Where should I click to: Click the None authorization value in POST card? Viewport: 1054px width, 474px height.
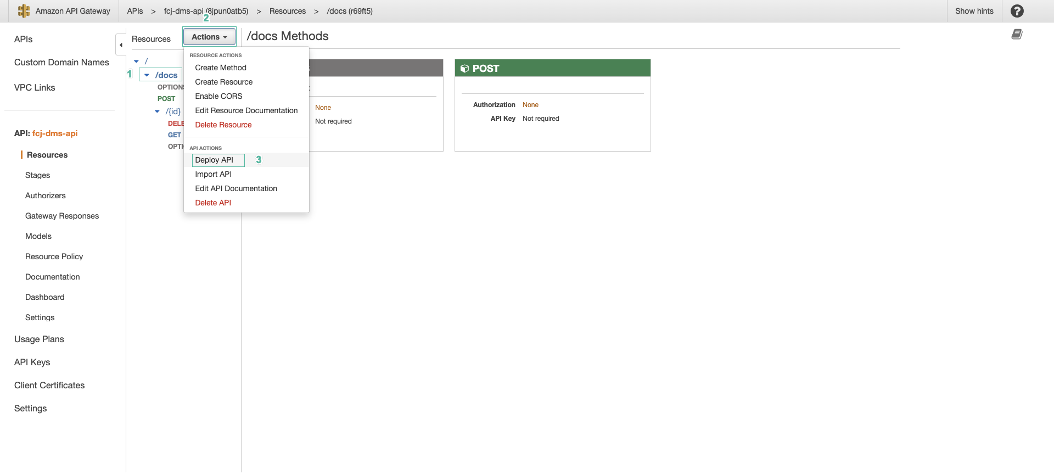click(530, 105)
